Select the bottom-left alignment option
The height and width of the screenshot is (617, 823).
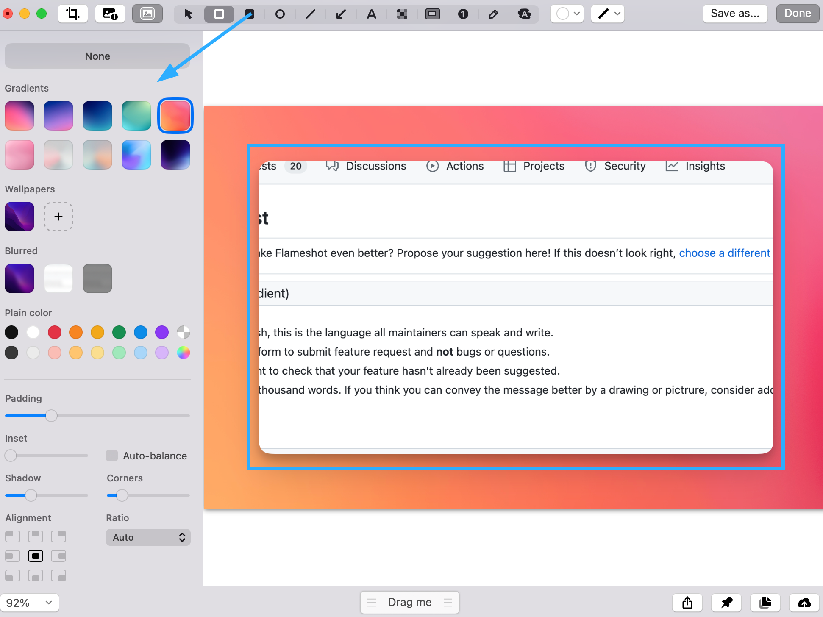click(x=12, y=575)
